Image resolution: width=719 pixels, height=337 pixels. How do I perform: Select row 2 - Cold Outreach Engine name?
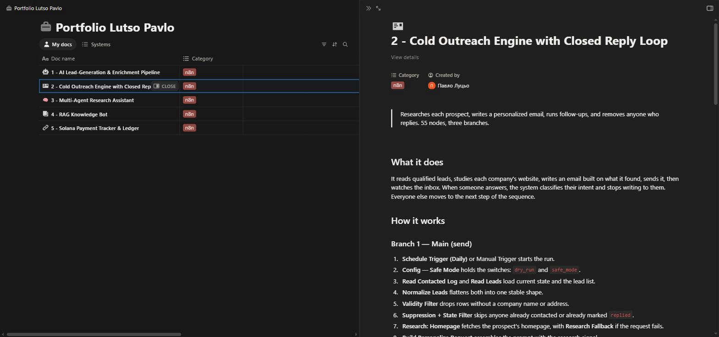click(x=101, y=86)
